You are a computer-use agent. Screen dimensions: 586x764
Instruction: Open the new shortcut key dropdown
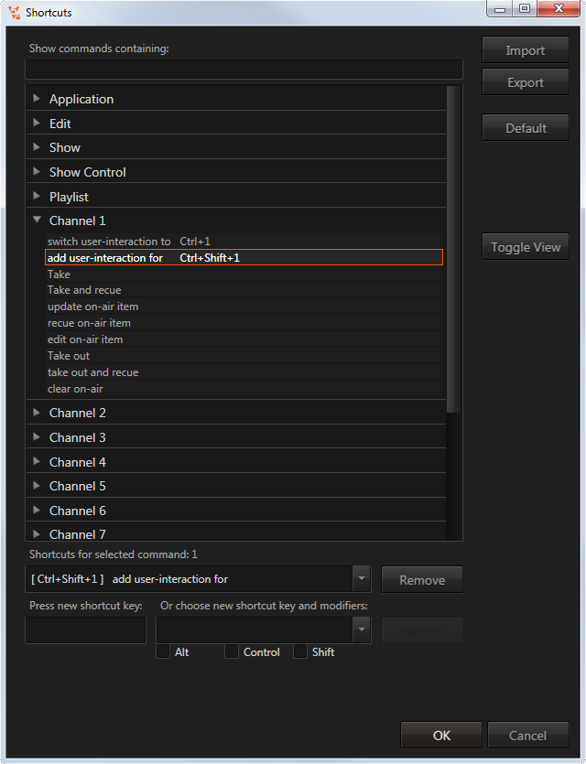(362, 629)
